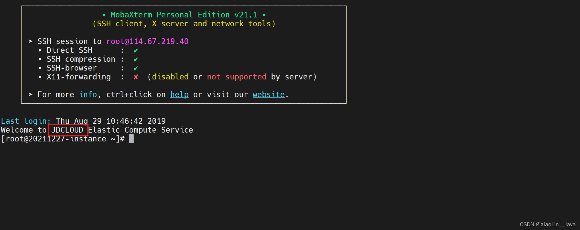580x230 pixels.
Task: Click the arrow bullet before SSH session
Action: [x=31, y=41]
